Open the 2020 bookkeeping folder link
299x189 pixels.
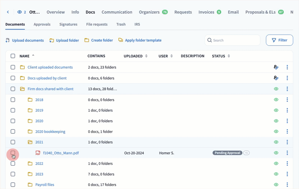pos(50,131)
